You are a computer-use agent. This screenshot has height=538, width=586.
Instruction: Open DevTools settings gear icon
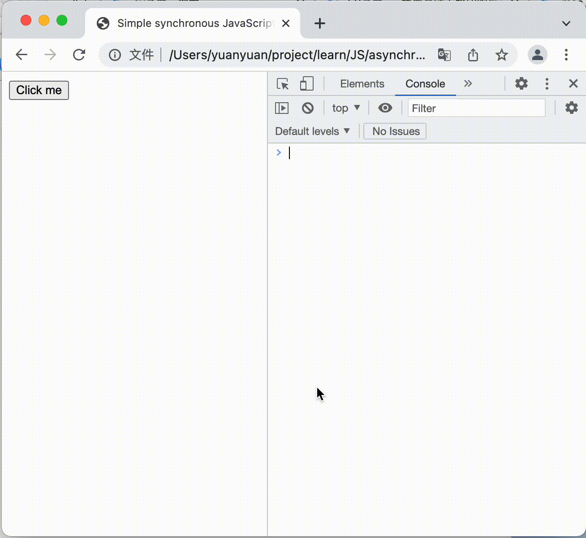tap(521, 83)
